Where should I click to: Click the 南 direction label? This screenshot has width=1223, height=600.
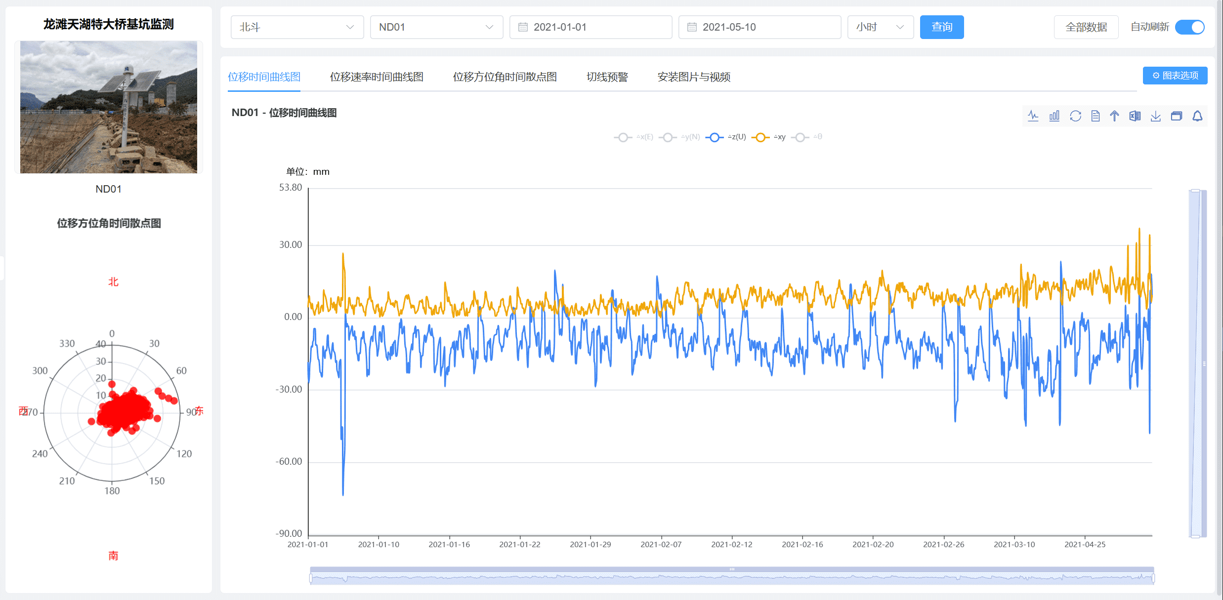[113, 556]
